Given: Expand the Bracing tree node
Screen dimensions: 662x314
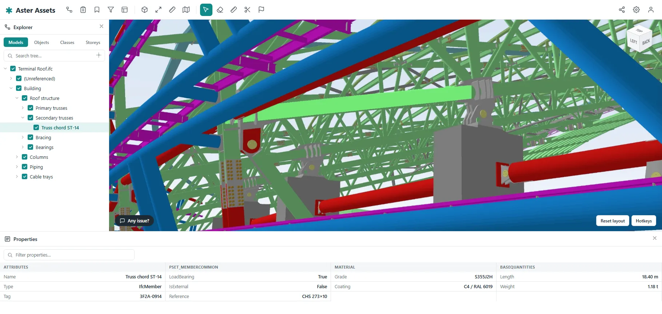Looking at the screenshot, I should 23,137.
